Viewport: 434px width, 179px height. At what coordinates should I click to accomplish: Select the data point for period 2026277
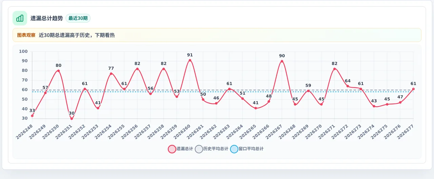click(x=413, y=89)
